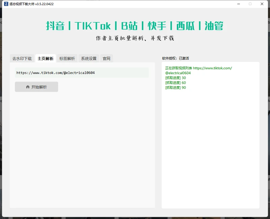270x219 pixels.
Task: Click the window title 逐恋视频下载大师 v3.5.22.0422
Action: pos(31,4)
